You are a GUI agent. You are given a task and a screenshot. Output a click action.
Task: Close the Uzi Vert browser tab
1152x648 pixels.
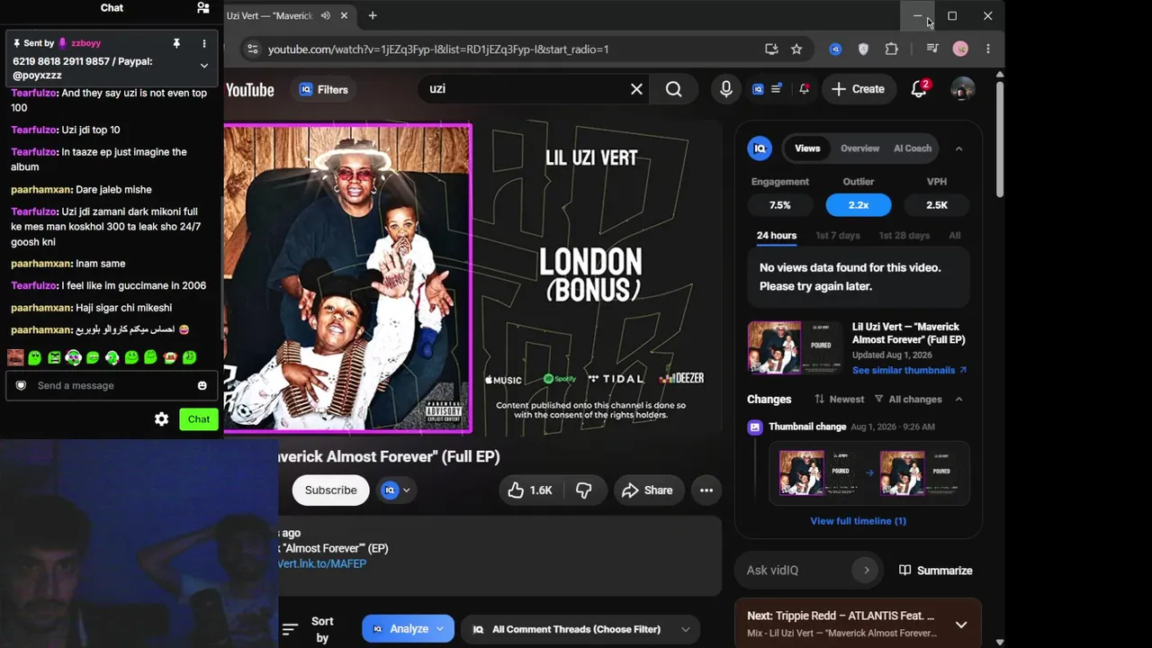click(344, 16)
